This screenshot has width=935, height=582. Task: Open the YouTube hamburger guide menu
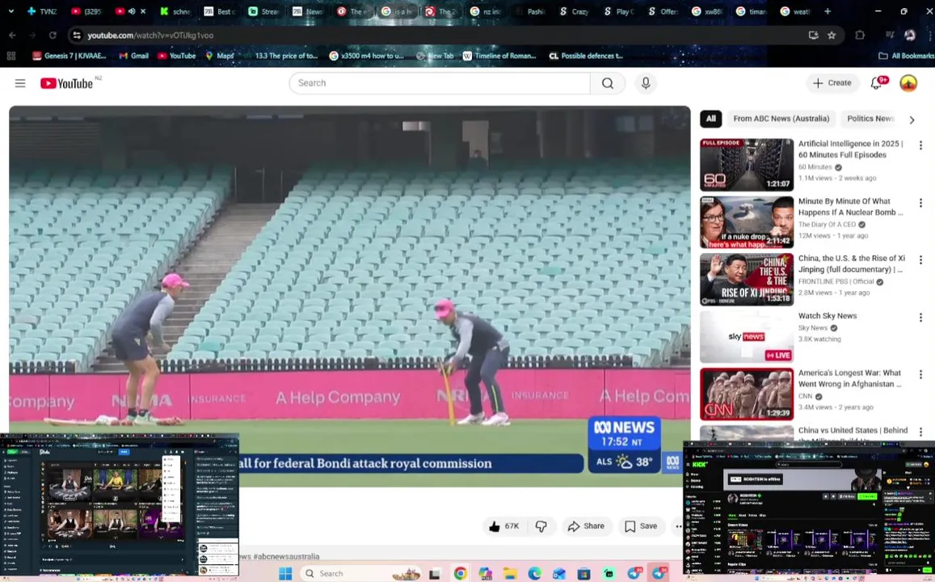pyautogui.click(x=20, y=83)
